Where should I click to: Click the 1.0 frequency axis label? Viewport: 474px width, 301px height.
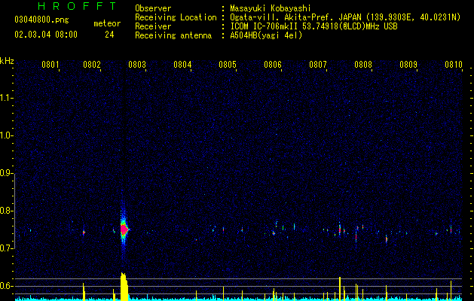pyautogui.click(x=7, y=135)
